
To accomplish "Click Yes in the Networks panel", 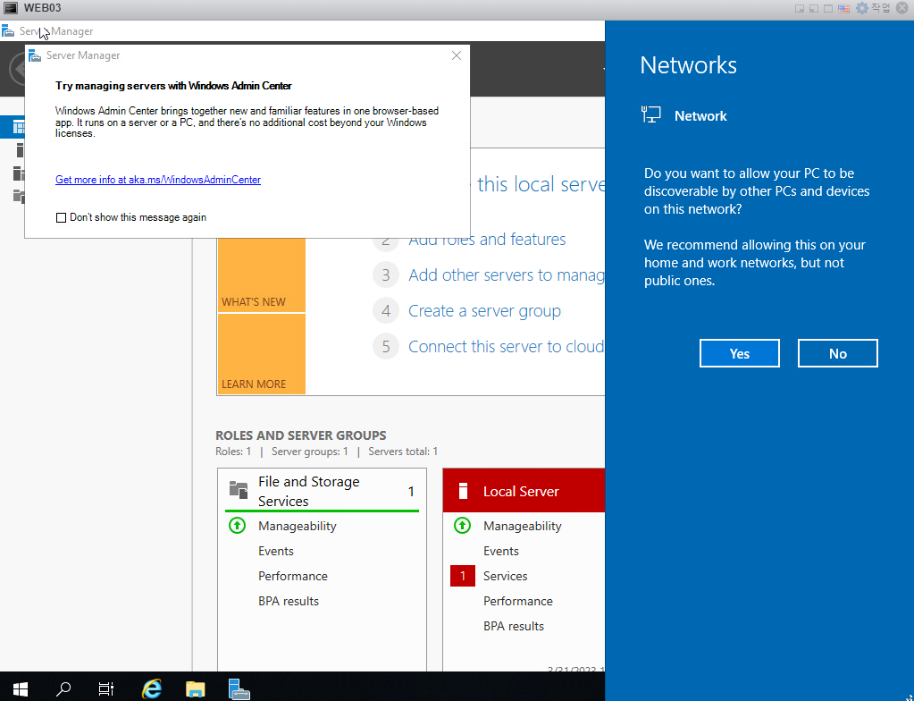I will [739, 353].
